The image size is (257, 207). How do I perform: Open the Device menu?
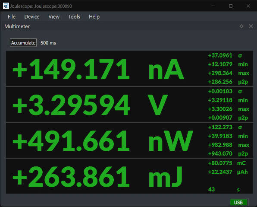(x=32, y=16)
